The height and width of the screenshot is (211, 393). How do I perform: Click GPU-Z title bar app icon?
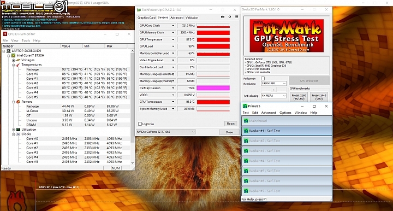click(139, 10)
